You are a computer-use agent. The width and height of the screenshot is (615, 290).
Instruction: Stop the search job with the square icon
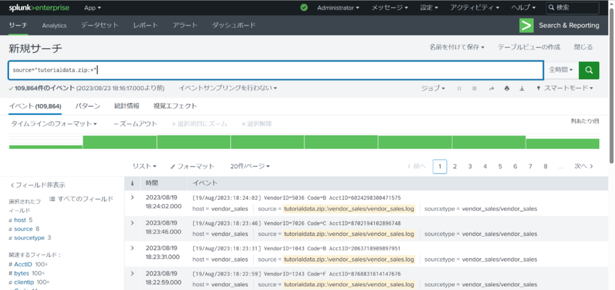point(474,88)
